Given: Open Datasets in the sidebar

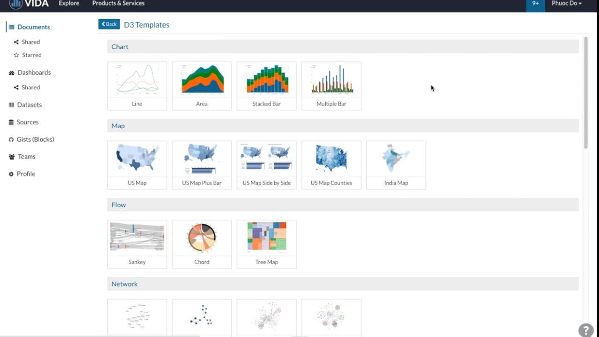Looking at the screenshot, I should [x=29, y=105].
